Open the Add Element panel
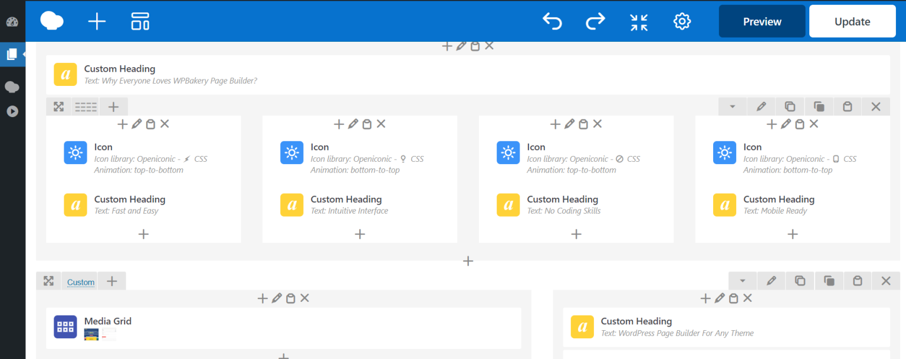Viewport: 906px width, 359px height. pyautogui.click(x=96, y=21)
